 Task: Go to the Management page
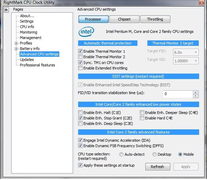31,38
